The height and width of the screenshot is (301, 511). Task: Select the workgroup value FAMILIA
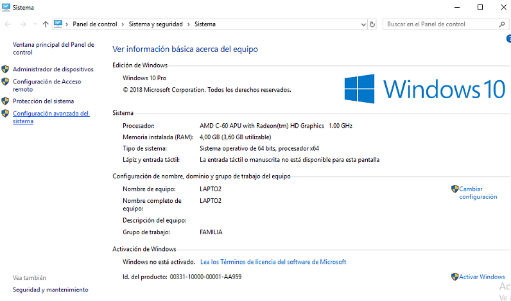(x=211, y=232)
